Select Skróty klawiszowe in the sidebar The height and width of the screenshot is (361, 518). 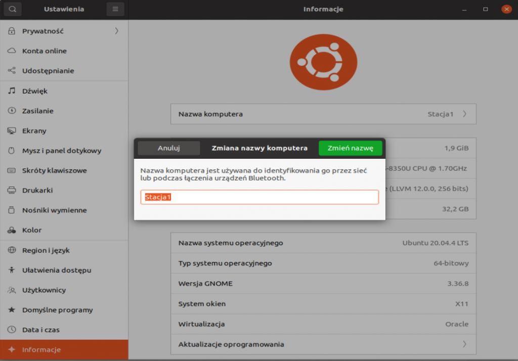[x=55, y=170]
